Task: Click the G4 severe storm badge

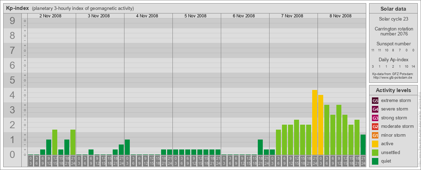Action: pyautogui.click(x=375, y=109)
